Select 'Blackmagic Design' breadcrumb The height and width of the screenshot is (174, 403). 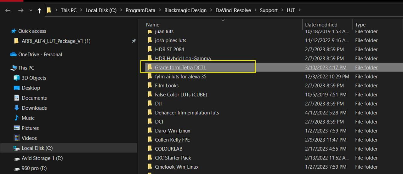[185, 10]
